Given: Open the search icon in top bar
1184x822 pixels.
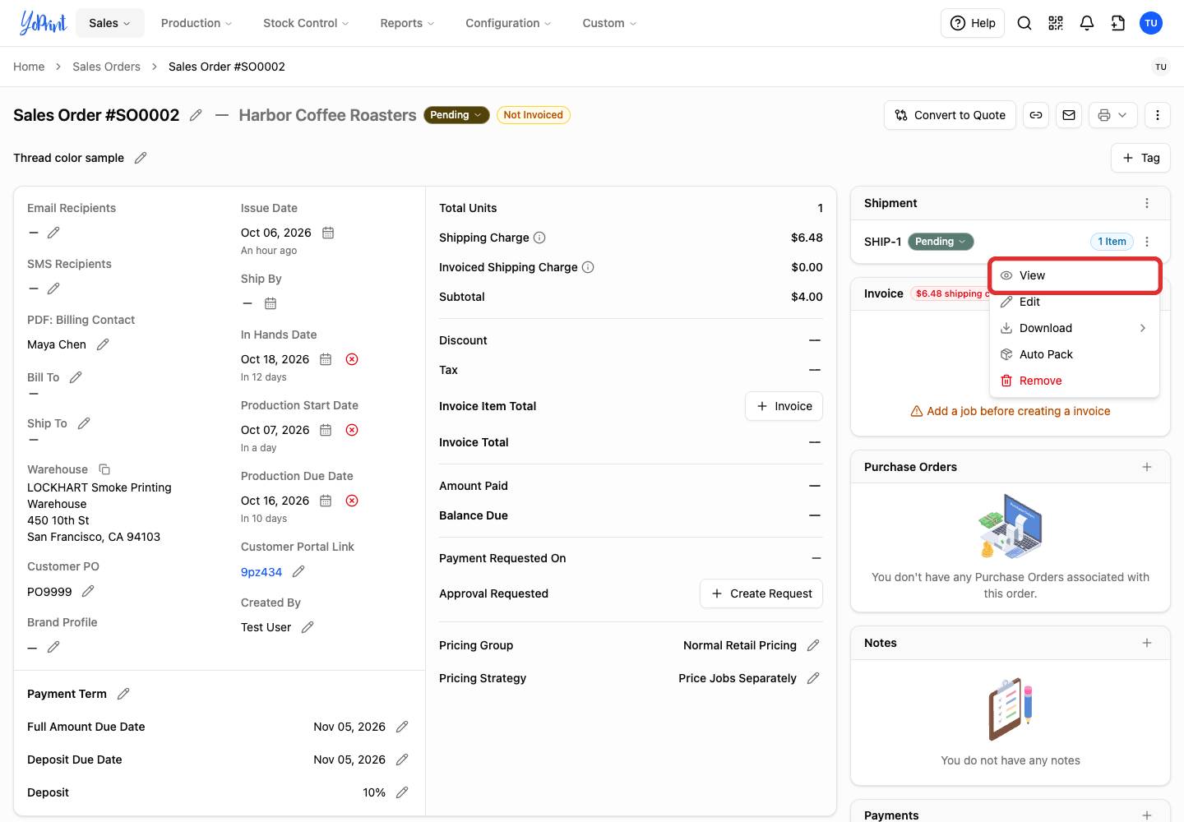Looking at the screenshot, I should pos(1024,23).
